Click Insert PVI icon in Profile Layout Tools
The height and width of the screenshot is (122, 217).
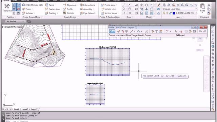(x=118, y=31)
